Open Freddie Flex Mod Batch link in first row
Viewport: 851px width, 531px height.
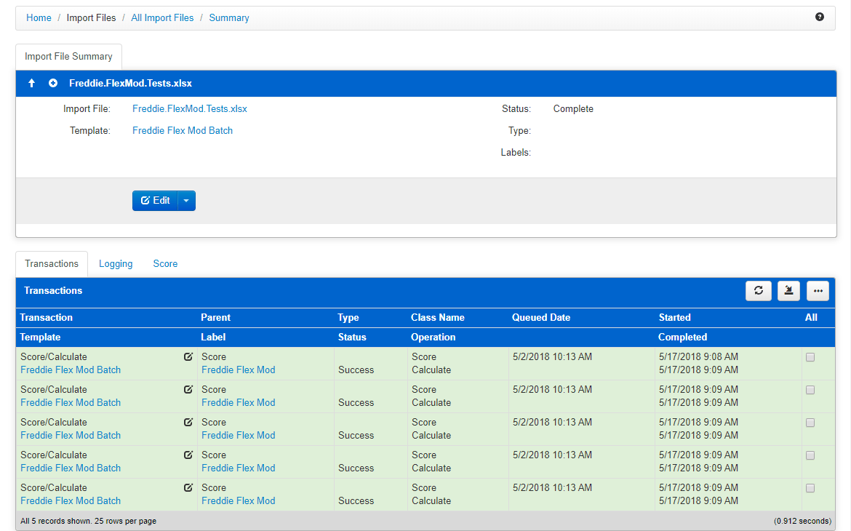(71, 370)
